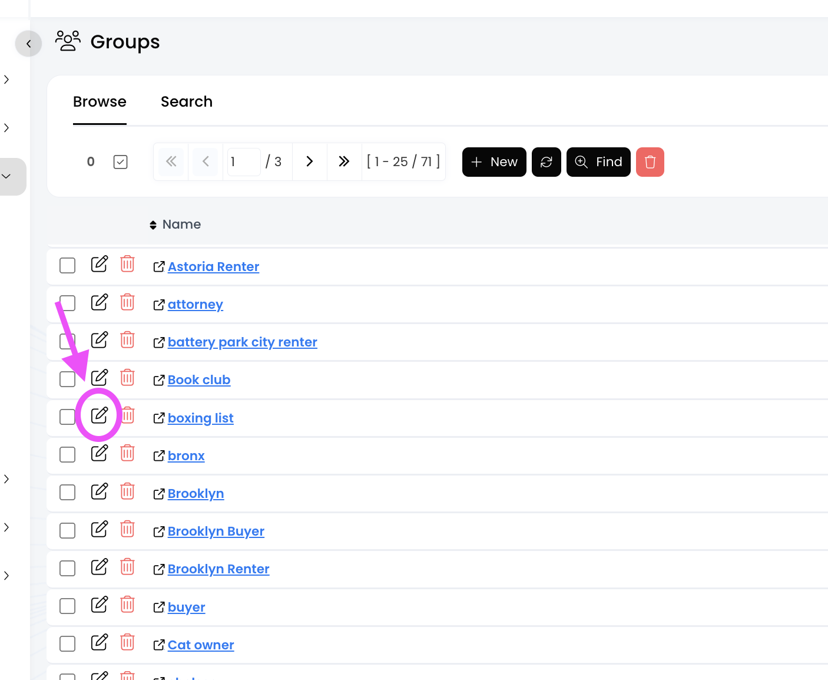Delete the Astoria Renter group via trash icon
Image resolution: width=828 pixels, height=680 pixels.
point(127,264)
